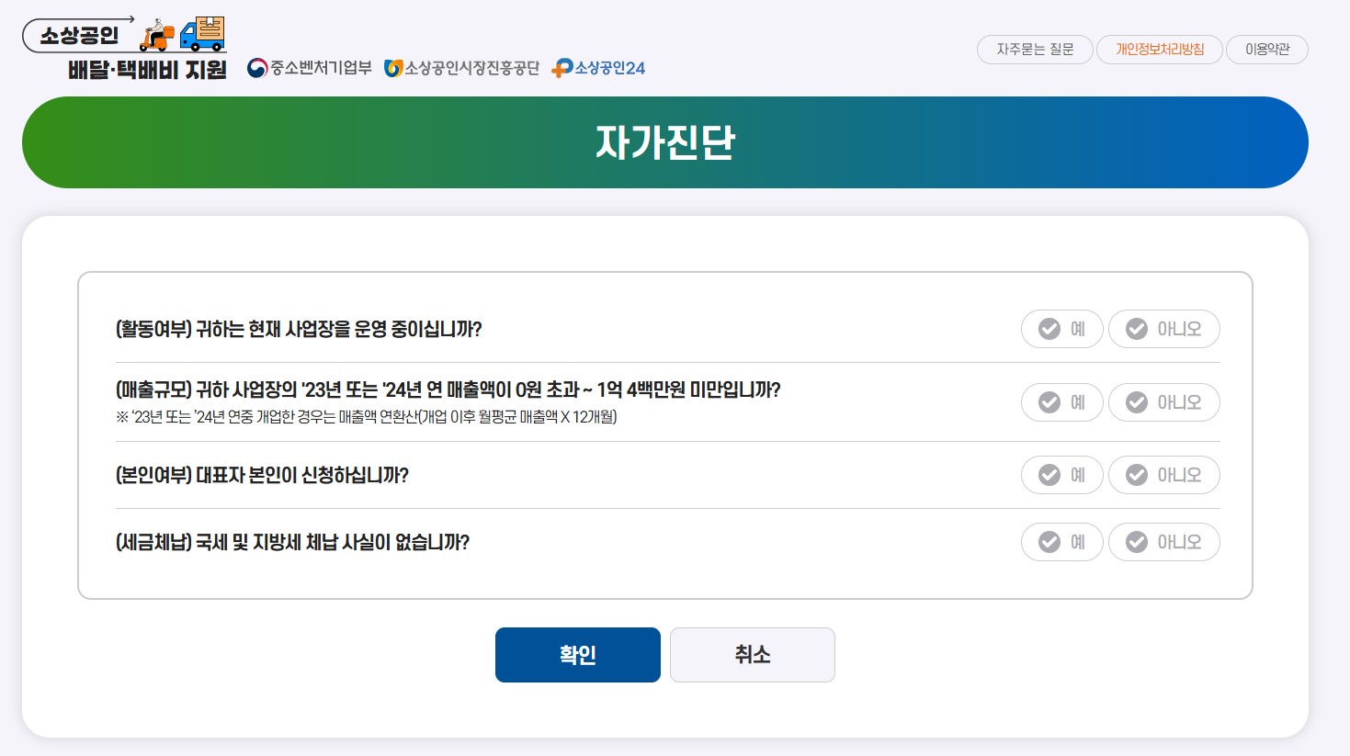This screenshot has width=1350, height=756.
Task: Click the 확인 confirm button
Action: pyautogui.click(x=577, y=654)
